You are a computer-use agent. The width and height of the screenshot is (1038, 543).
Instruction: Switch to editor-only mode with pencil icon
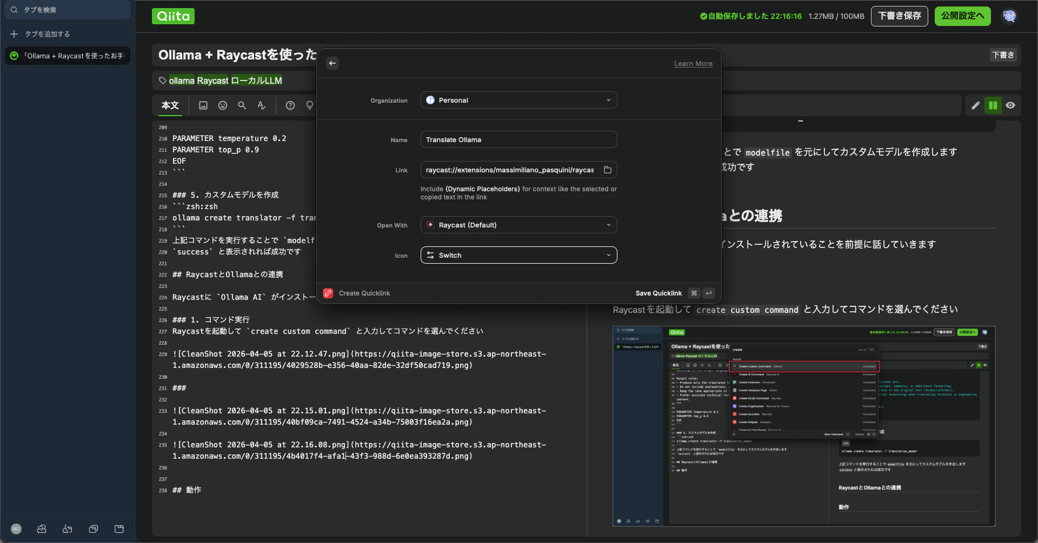point(975,105)
